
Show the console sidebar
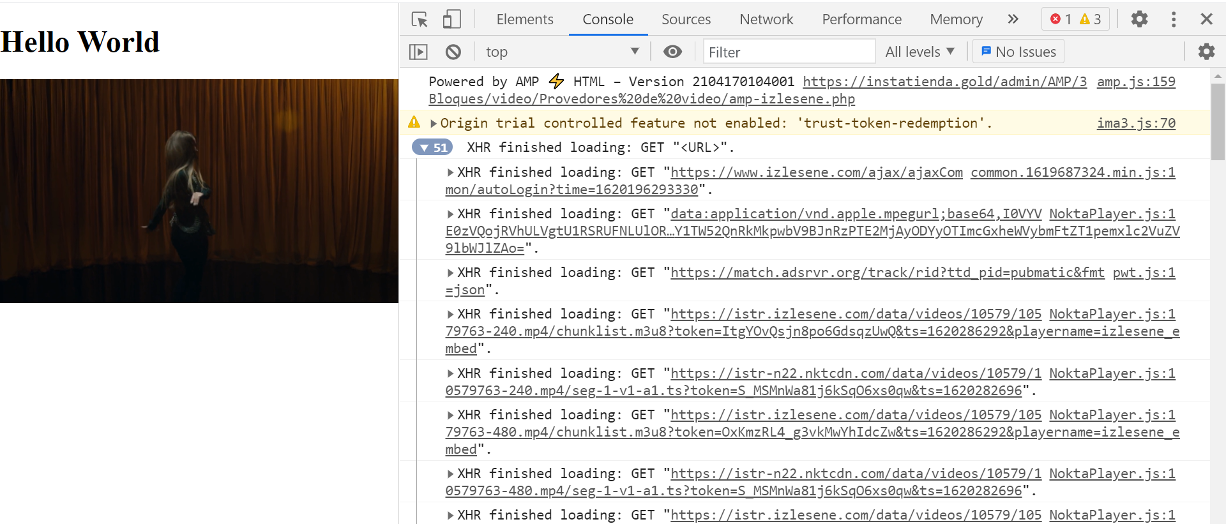418,52
